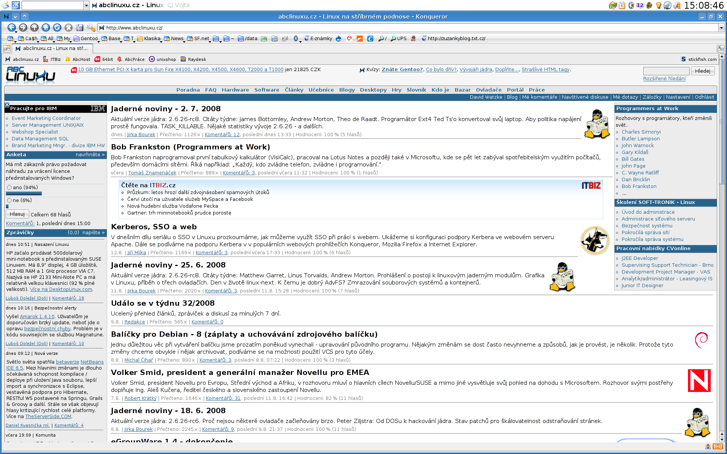
Task: Open the Klipper clipboard tray icon
Action: (x=622, y=5)
